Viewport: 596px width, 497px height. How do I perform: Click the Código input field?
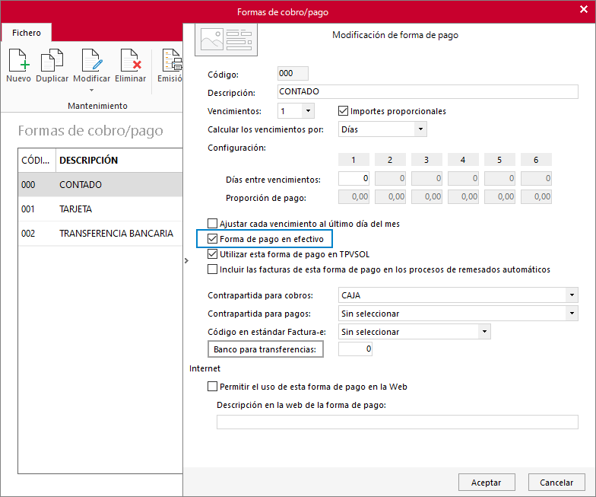click(293, 73)
